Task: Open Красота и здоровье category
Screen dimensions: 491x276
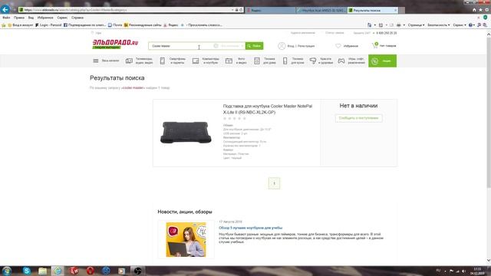Action: point(321,61)
